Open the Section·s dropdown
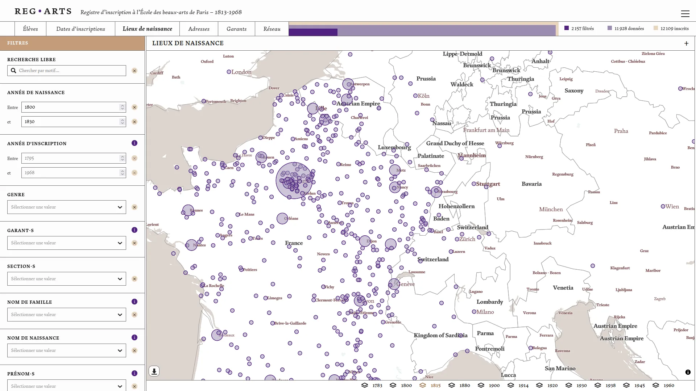Viewport: 696px width, 391px height. pos(67,279)
